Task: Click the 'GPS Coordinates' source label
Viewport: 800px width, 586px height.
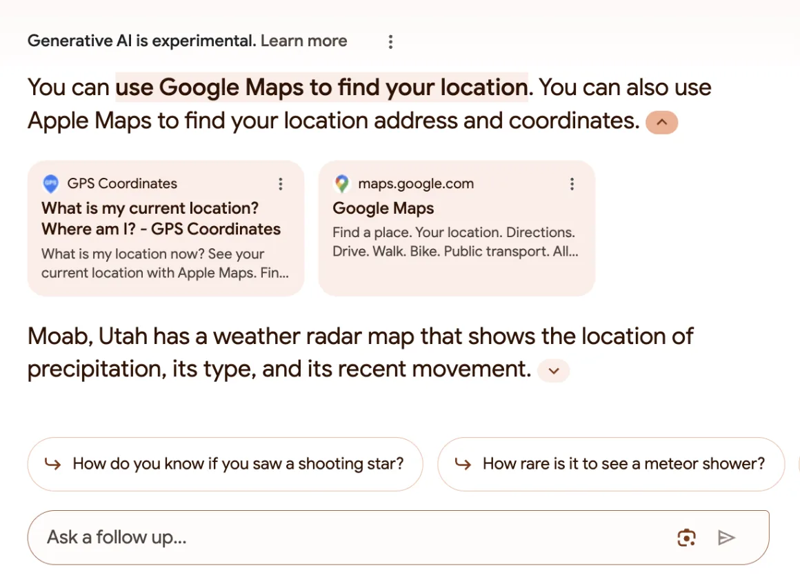Action: 122,183
